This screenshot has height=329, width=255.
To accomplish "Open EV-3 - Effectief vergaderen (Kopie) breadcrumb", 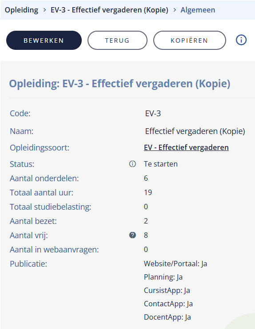I will (x=109, y=10).
